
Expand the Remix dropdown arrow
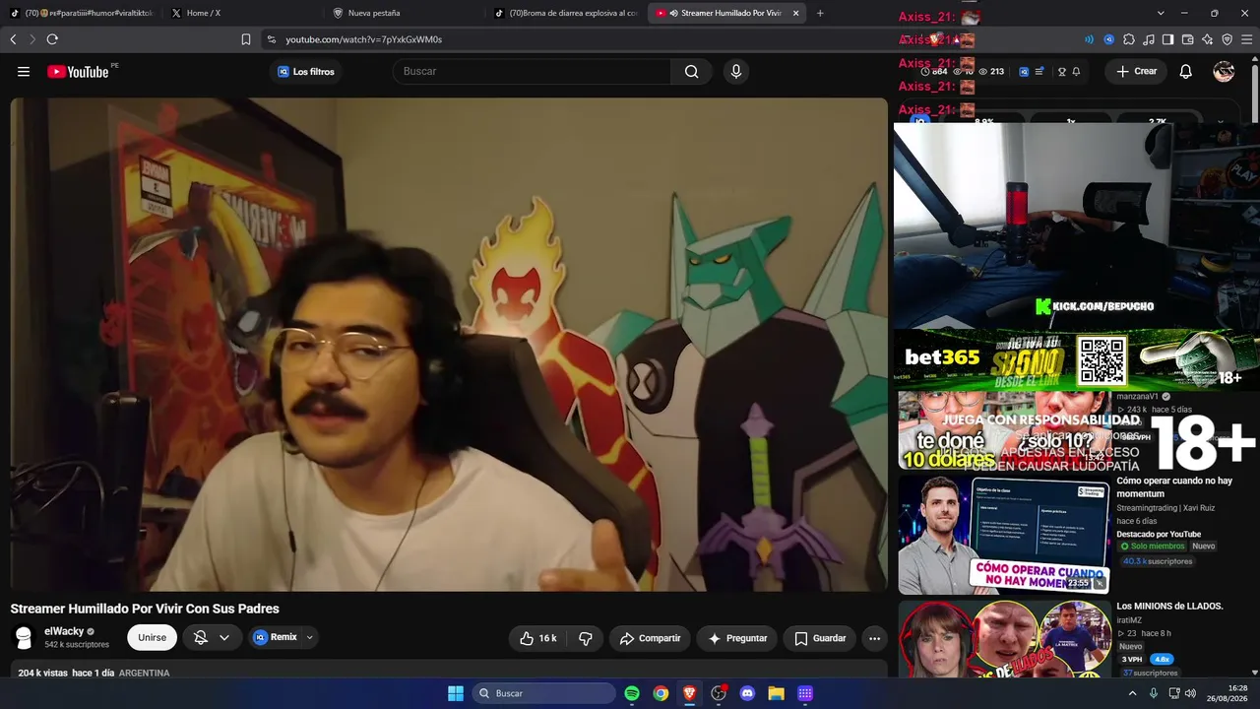[310, 637]
